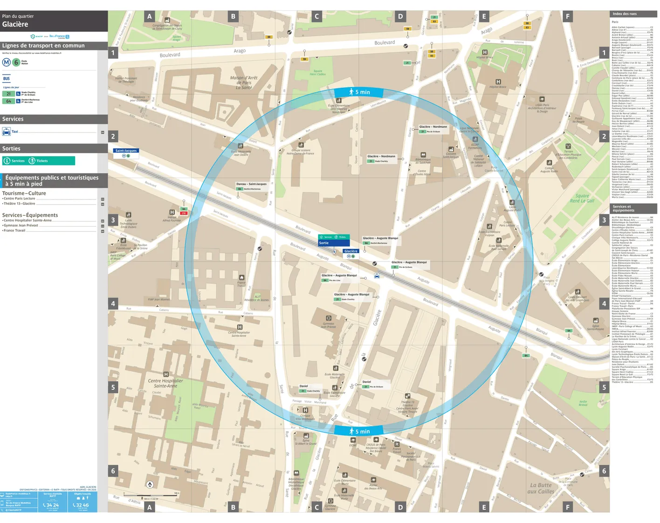Click the Tickets icon in the Sorties band
660x523 pixels.
pyautogui.click(x=32, y=161)
